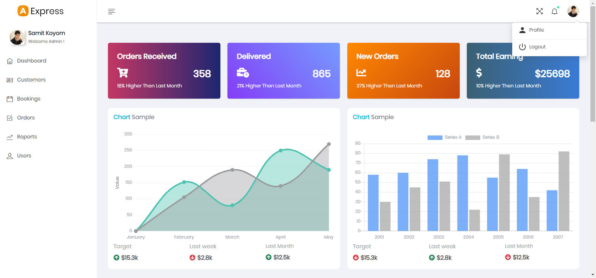Click '21% Higher Then Last Month' text
Image resolution: width=596 pixels, height=278 pixels.
point(269,86)
